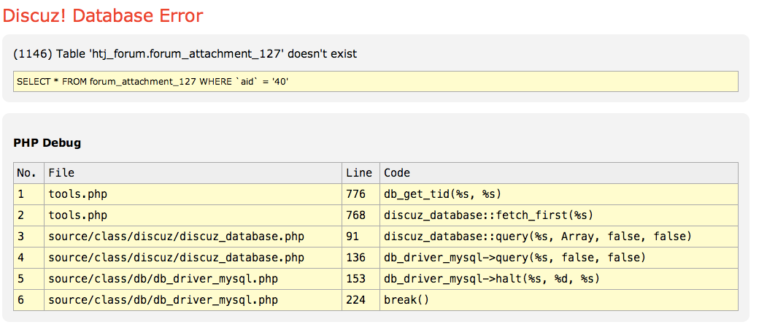Select the error message about table 'htj_forum.forum_attachment_127'
This screenshot has width=759, height=330.
click(x=185, y=54)
